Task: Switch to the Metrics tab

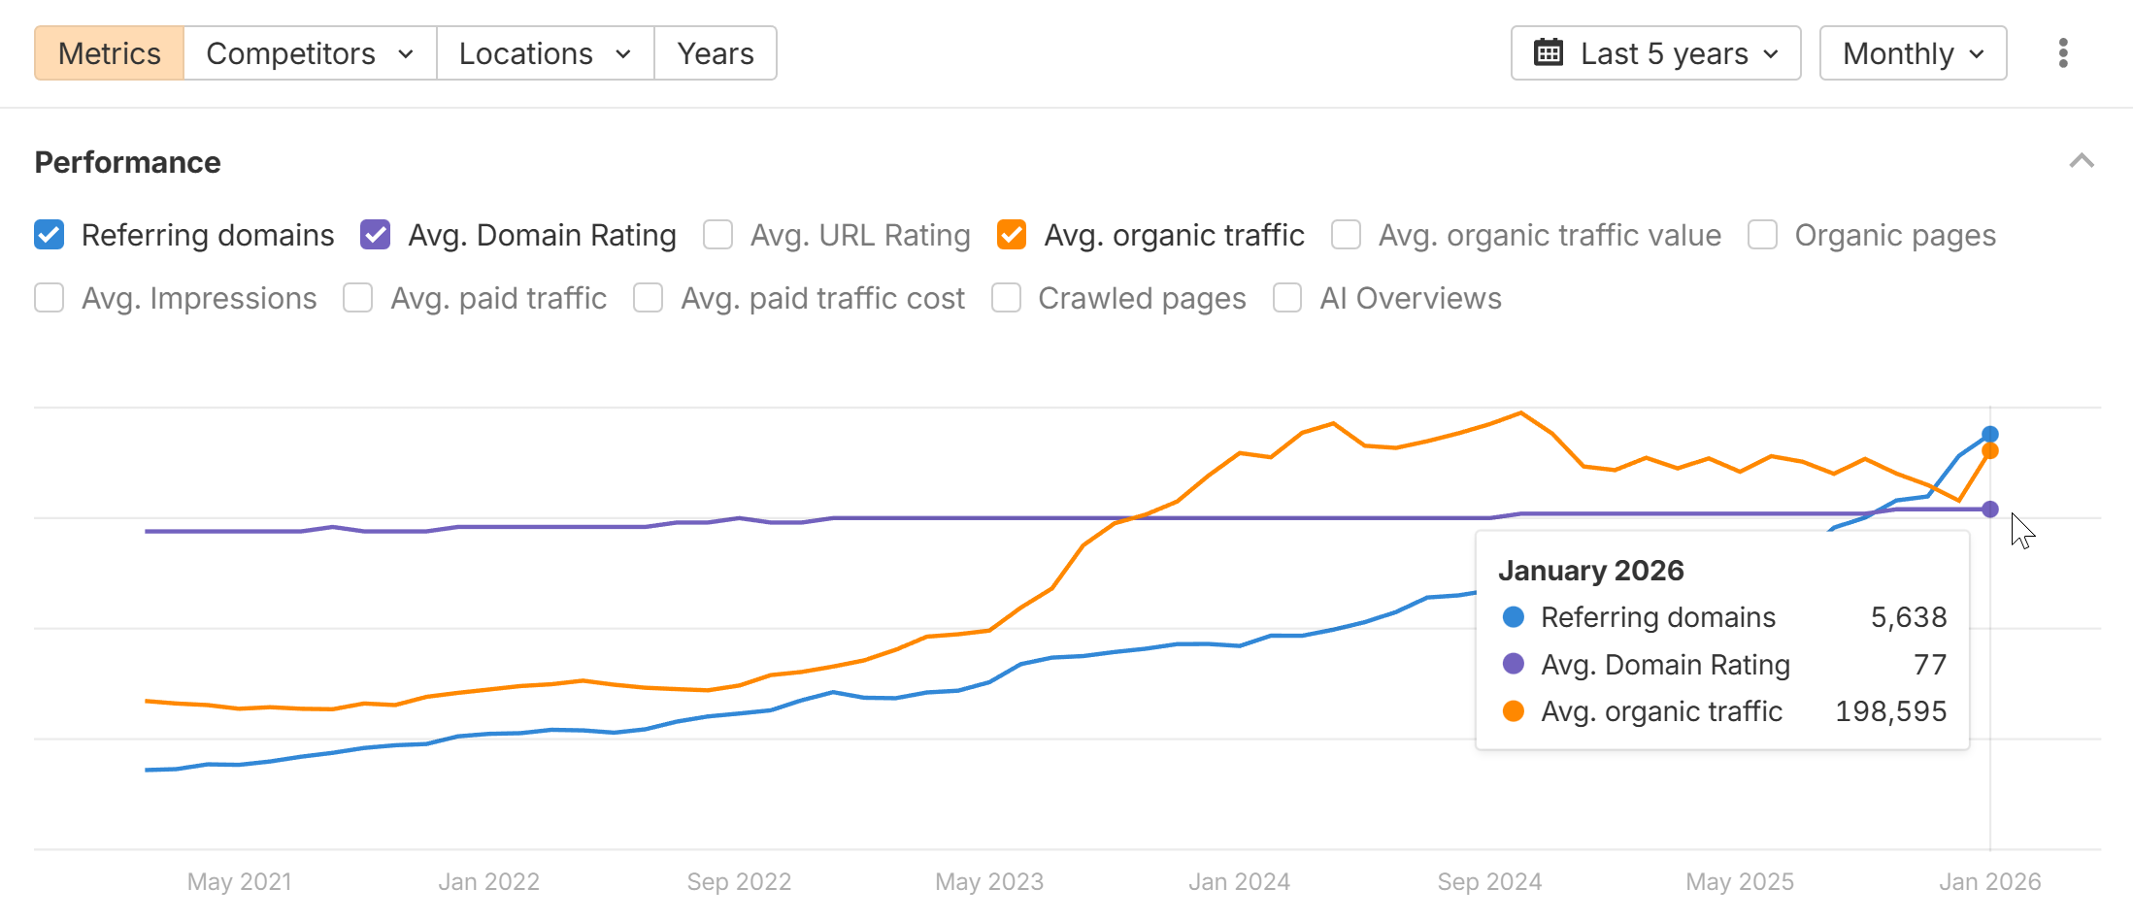Action: click(110, 53)
